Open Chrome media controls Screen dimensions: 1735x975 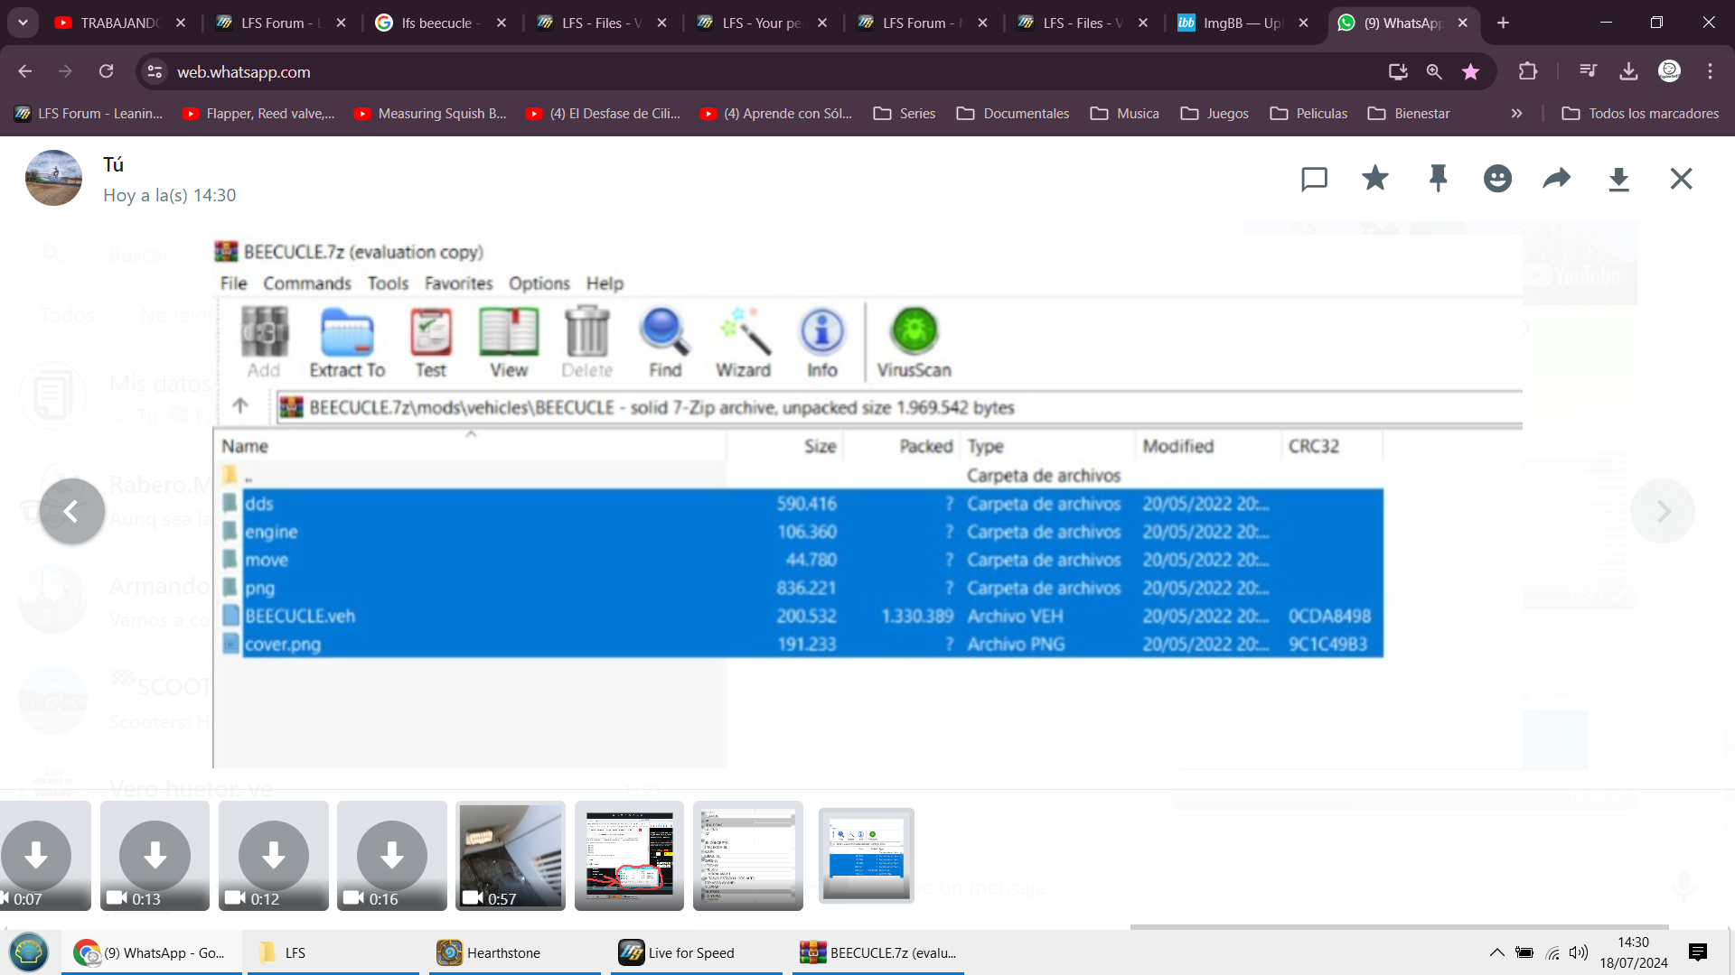pyautogui.click(x=1588, y=71)
